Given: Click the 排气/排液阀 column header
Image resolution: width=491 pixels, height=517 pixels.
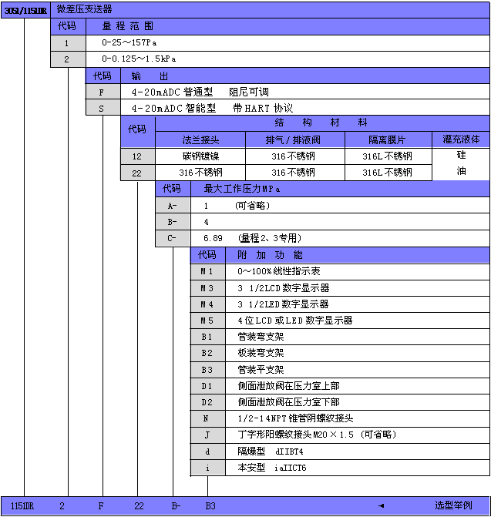Looking at the screenshot, I should (x=295, y=139).
